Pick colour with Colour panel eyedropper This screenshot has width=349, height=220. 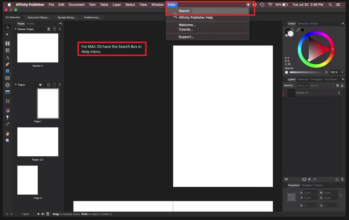[x=298, y=30]
